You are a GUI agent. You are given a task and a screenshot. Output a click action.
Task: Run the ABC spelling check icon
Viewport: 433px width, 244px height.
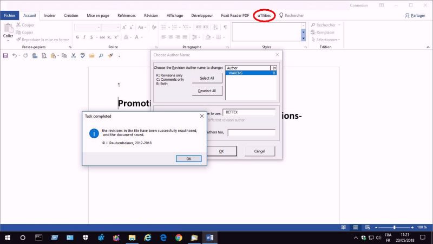click(x=83, y=56)
